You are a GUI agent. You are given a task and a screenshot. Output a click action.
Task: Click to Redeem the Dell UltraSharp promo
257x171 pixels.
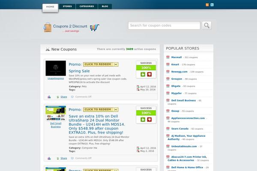[x=101, y=109]
